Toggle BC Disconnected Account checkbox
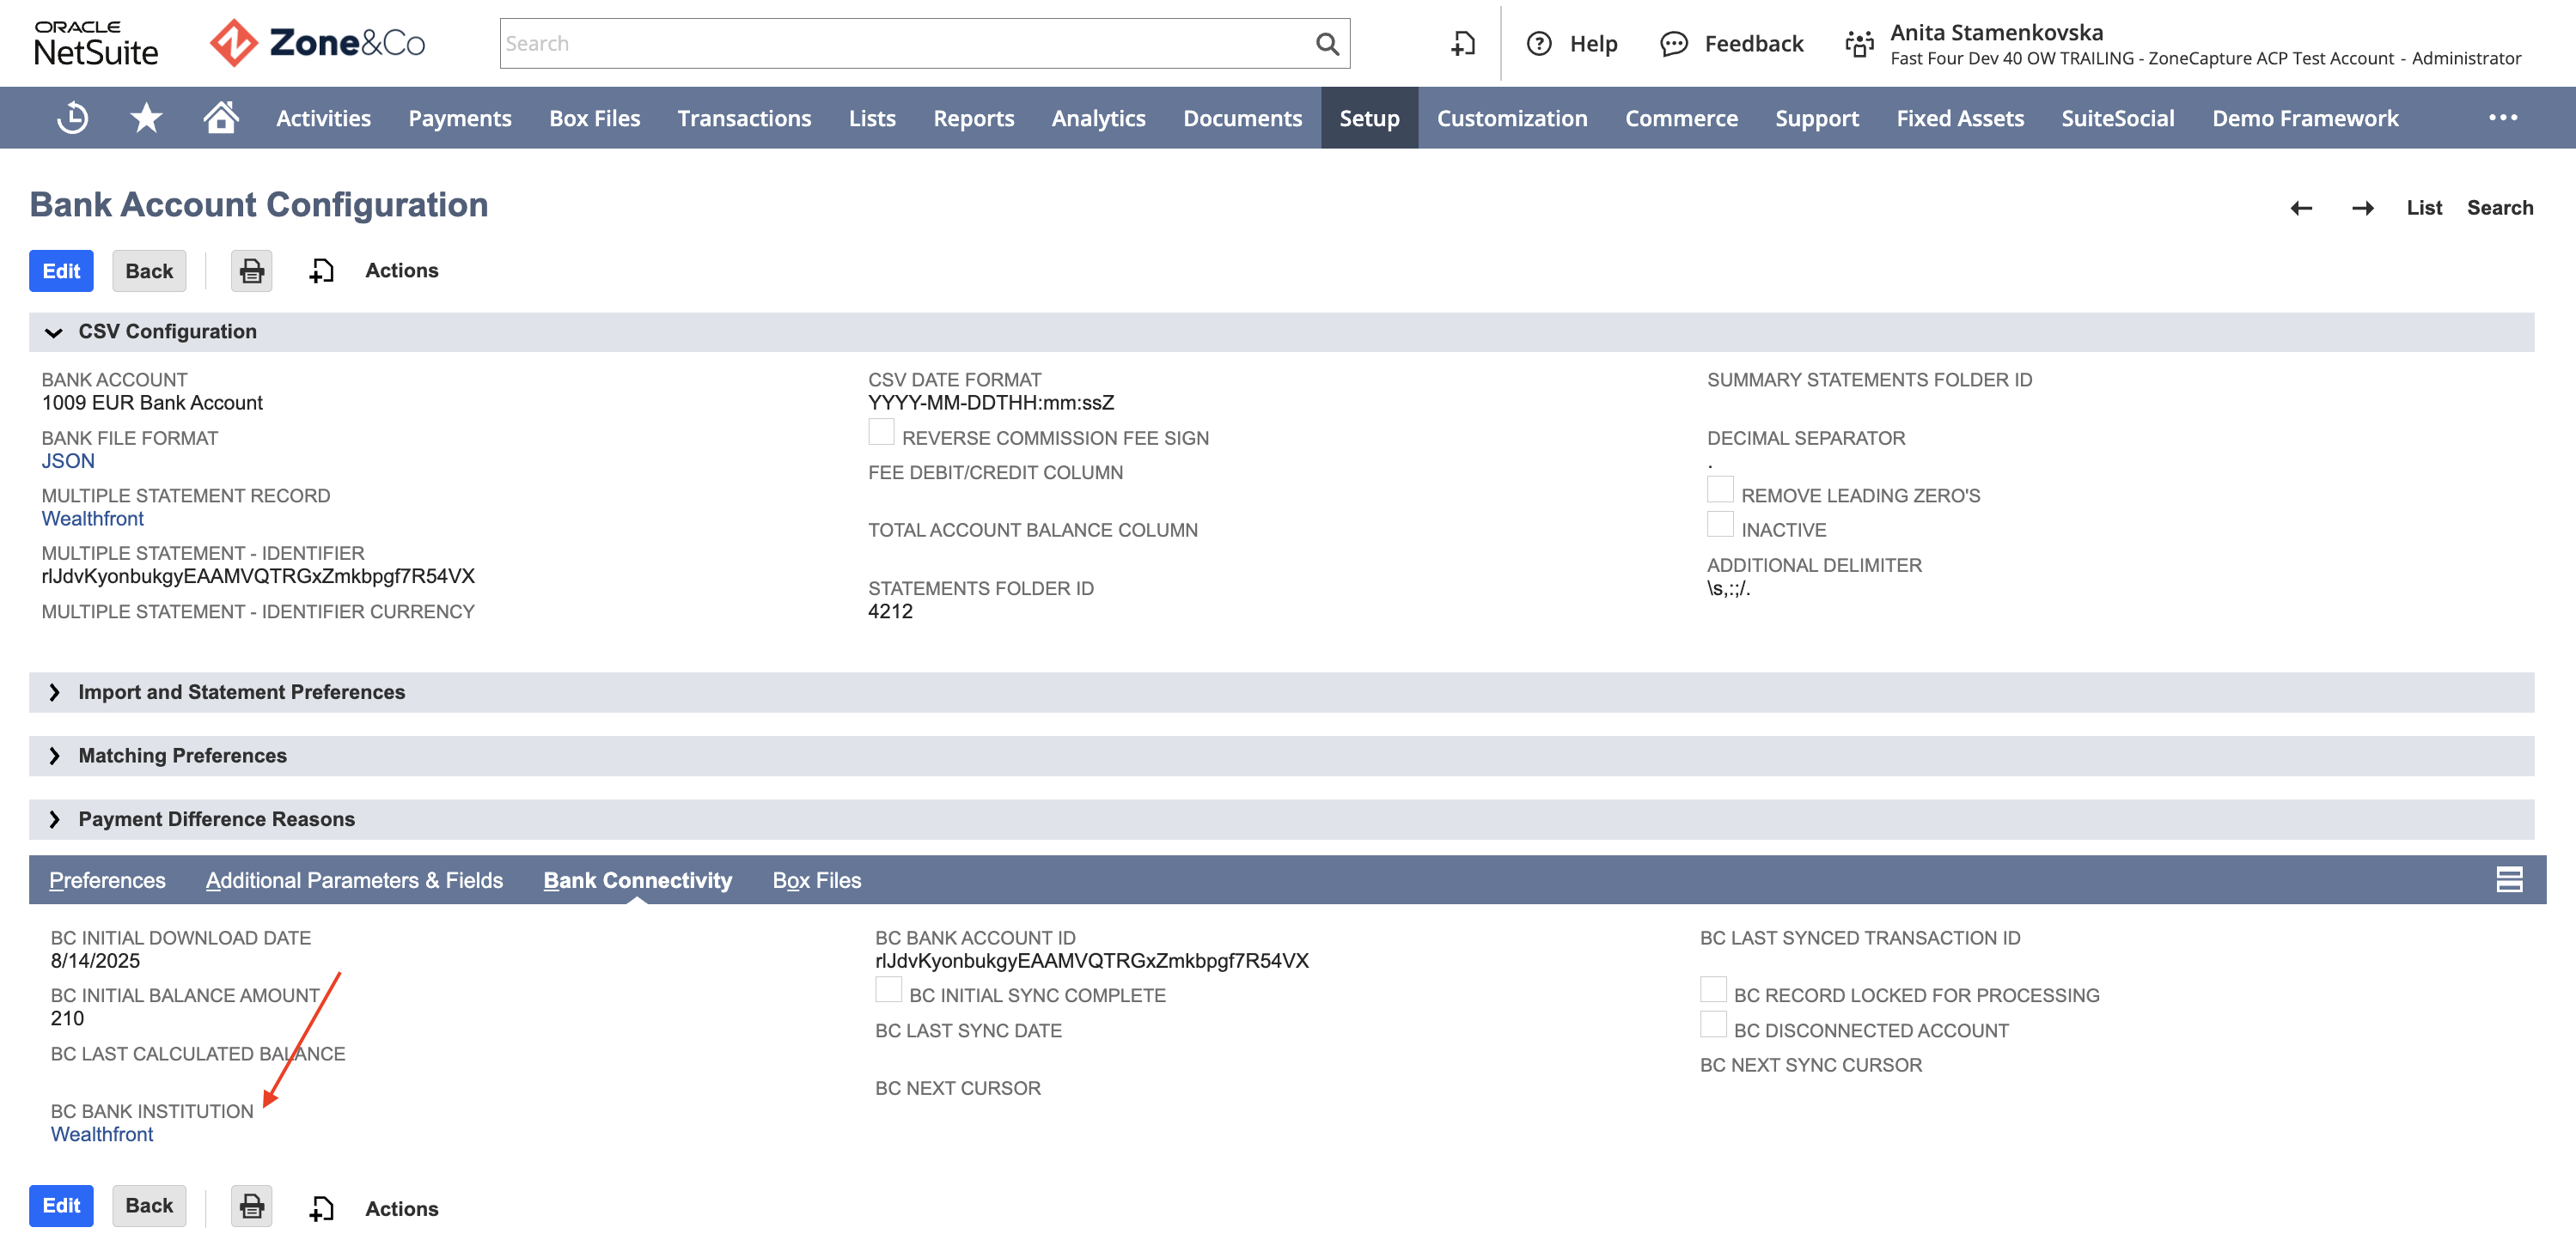This screenshot has width=2576, height=1252. [x=1713, y=1024]
